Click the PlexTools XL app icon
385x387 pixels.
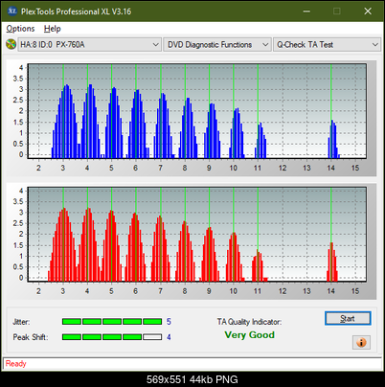click(11, 11)
